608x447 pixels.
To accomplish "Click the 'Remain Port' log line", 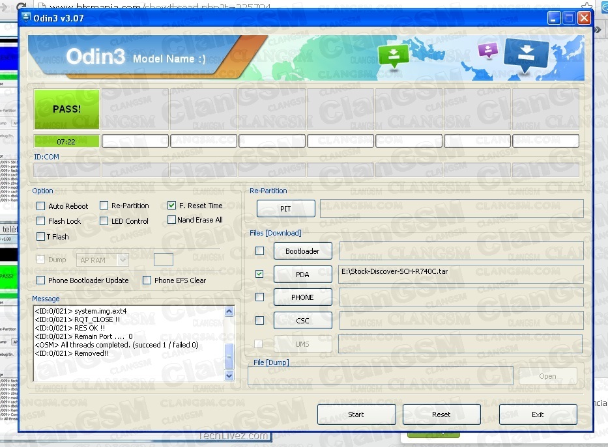I will (x=84, y=336).
